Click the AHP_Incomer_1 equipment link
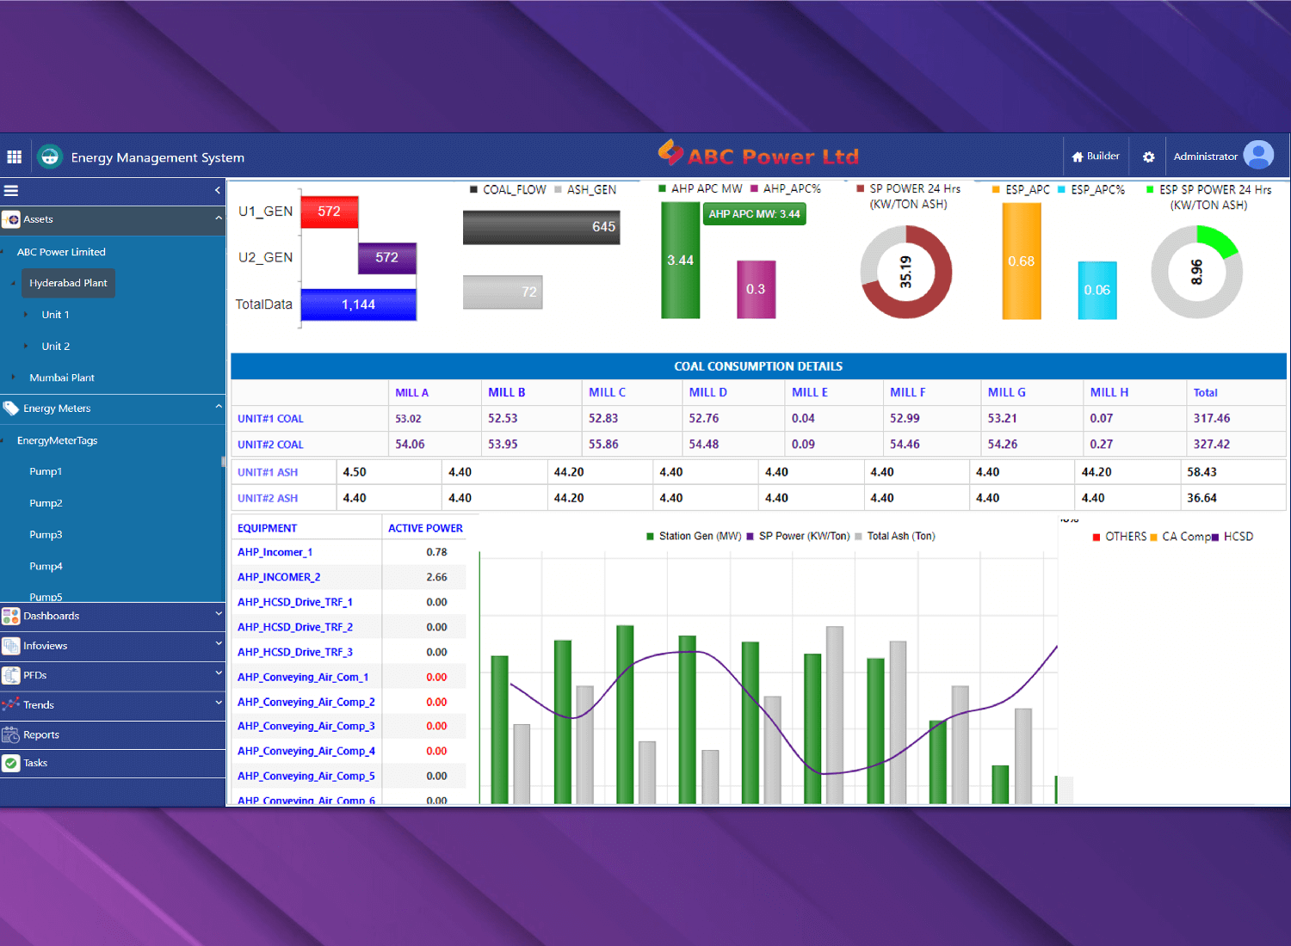Viewport: 1291px width, 946px height. point(275,552)
